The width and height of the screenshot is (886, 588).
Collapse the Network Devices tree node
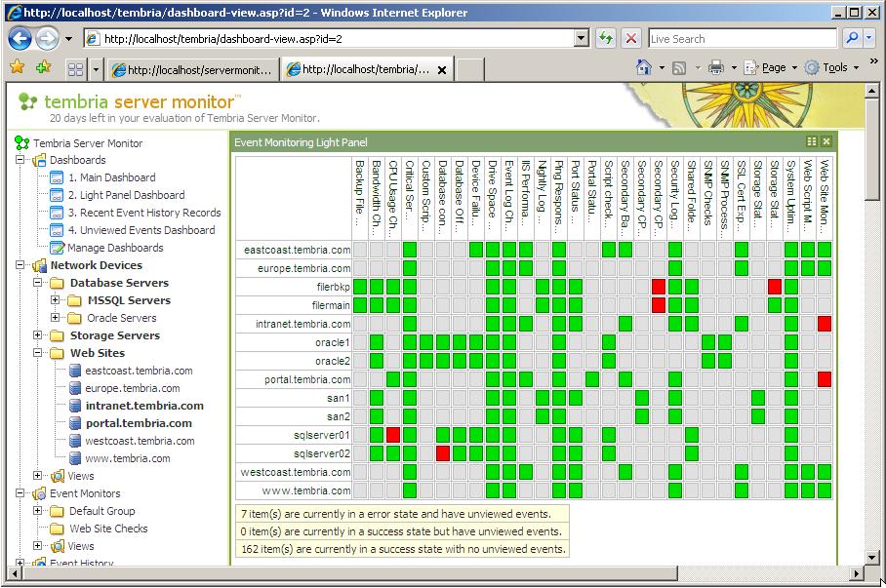20,265
